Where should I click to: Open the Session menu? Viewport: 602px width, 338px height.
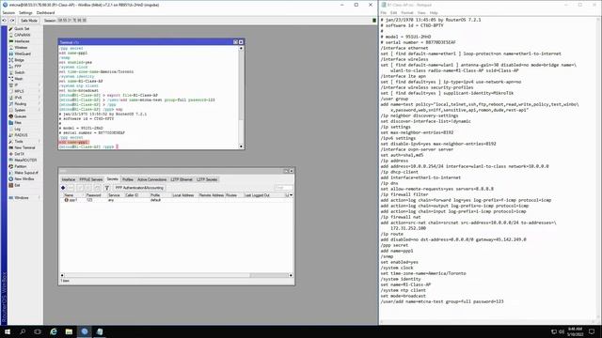pyautogui.click(x=8, y=12)
